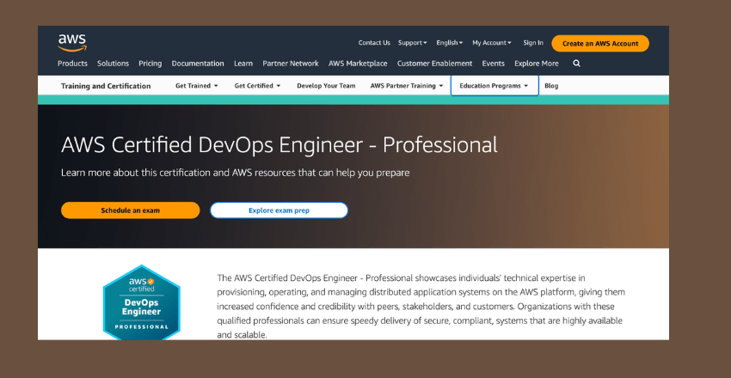The height and width of the screenshot is (378, 731).
Task: Open the AWS Partner Training dropdown
Action: [x=407, y=86]
